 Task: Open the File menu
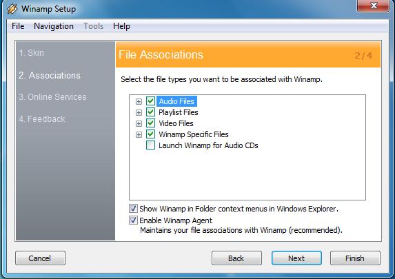[x=18, y=26]
